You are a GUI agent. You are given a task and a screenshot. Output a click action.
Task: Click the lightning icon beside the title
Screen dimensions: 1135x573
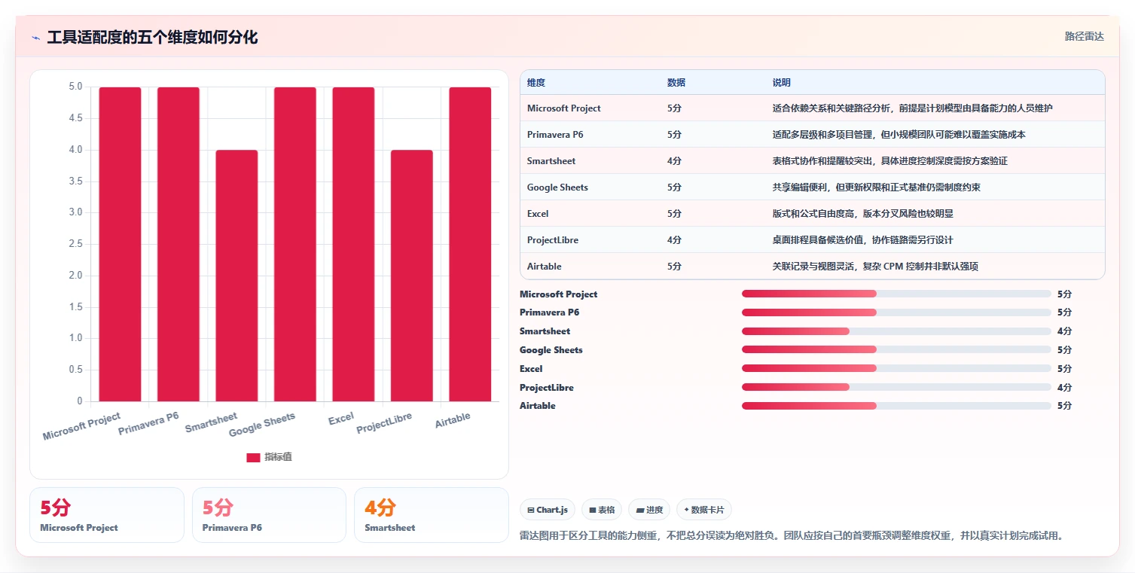click(x=35, y=38)
